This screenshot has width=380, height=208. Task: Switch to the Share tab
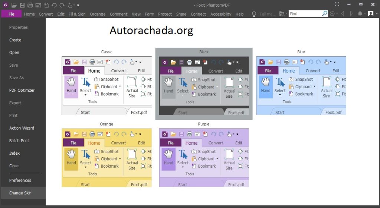pyautogui.click(x=181, y=14)
